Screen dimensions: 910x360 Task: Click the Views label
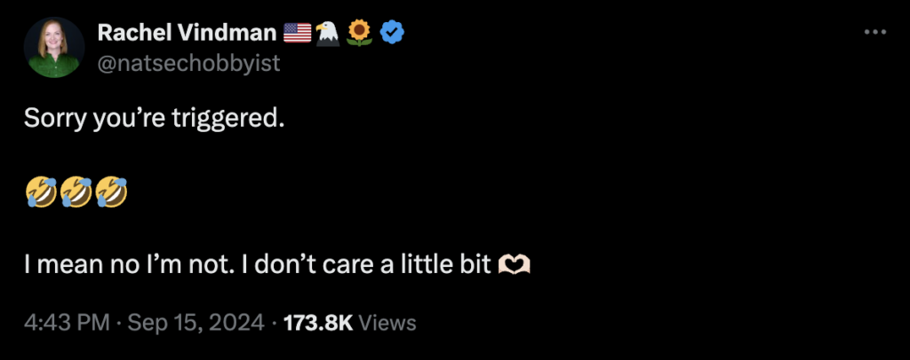[387, 323]
